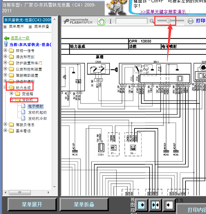Viewport: 206px width, 214px height.
Task: Click in the FlashPaper search text field
Action: (131, 21)
